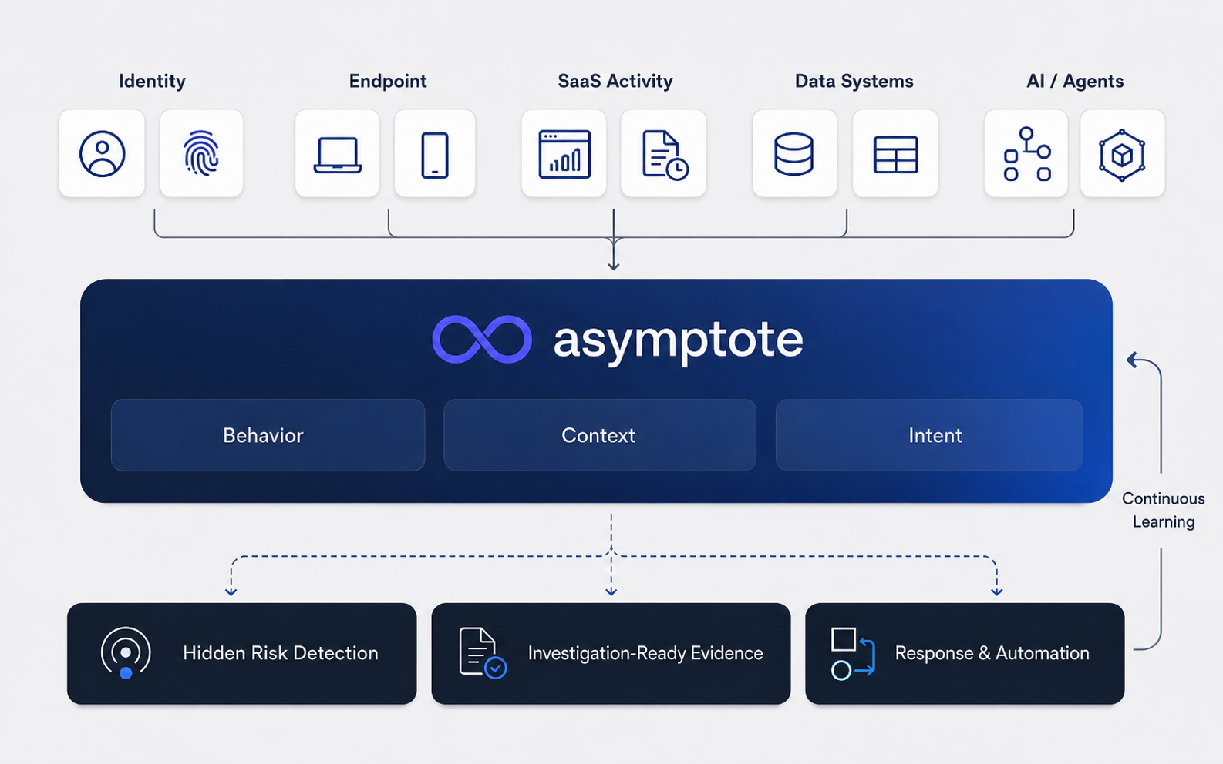Click the asymptote infinity logo
Image resolution: width=1223 pixels, height=764 pixels.
pyautogui.click(x=482, y=339)
